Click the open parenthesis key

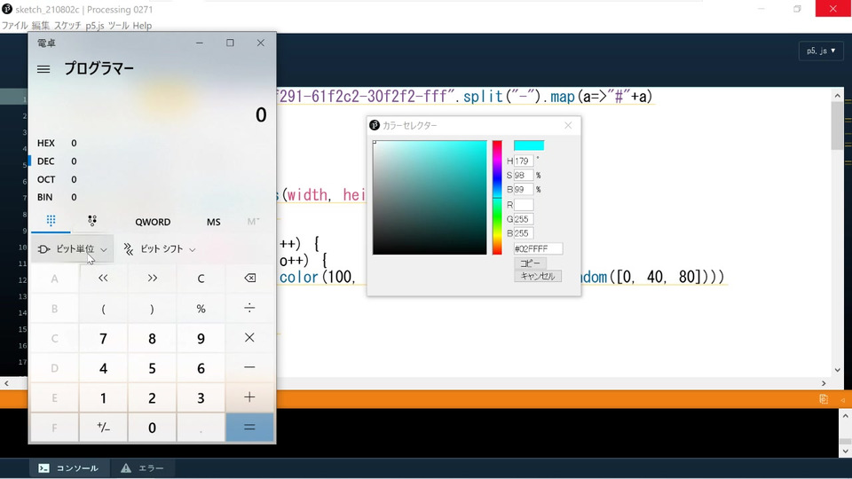coord(103,308)
